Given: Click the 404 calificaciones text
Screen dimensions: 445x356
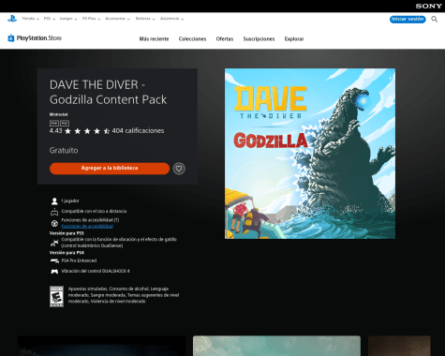Looking at the screenshot, I should (x=138, y=131).
